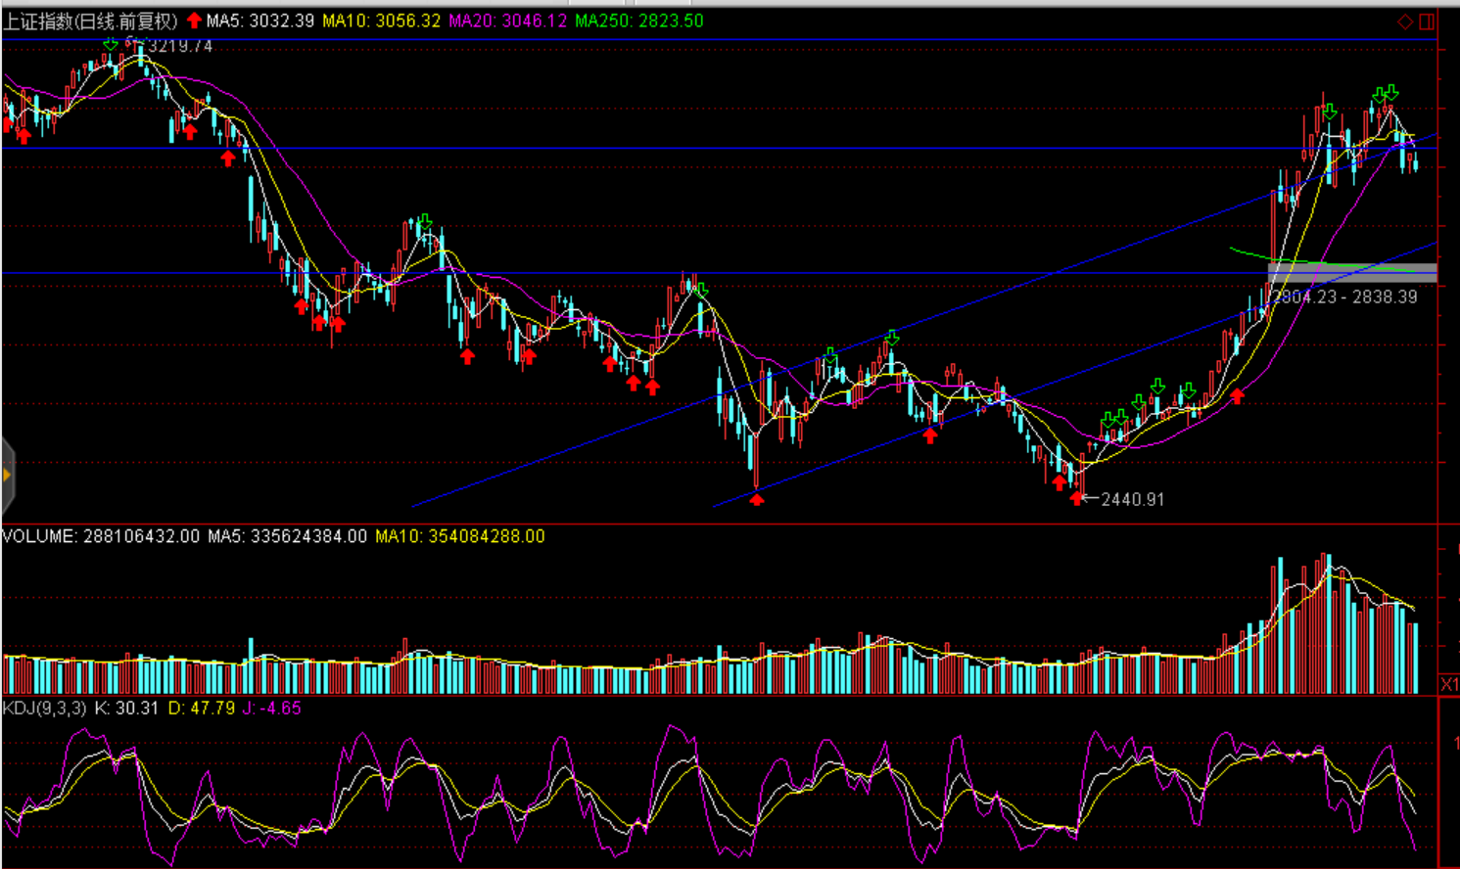Screen dimensions: 1460x869
Task: Click the 2440.91 lowest price label
Action: coord(1133,499)
